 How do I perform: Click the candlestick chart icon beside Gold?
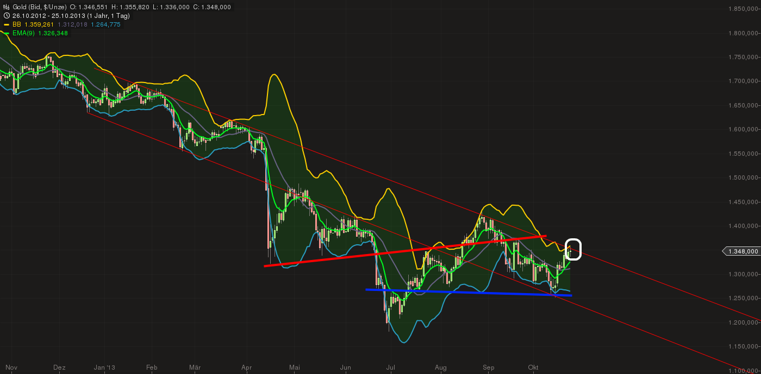click(x=7, y=7)
